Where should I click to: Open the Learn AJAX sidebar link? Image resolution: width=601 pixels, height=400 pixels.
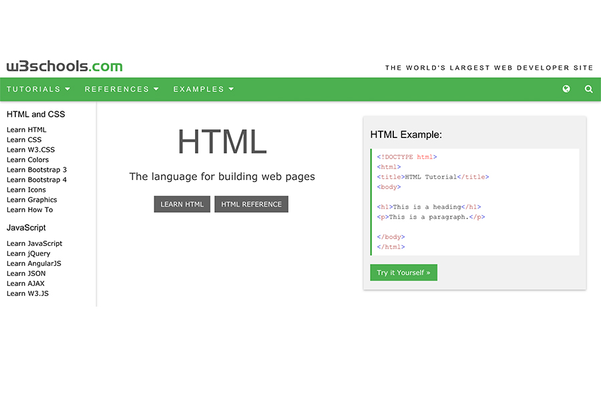tap(25, 283)
